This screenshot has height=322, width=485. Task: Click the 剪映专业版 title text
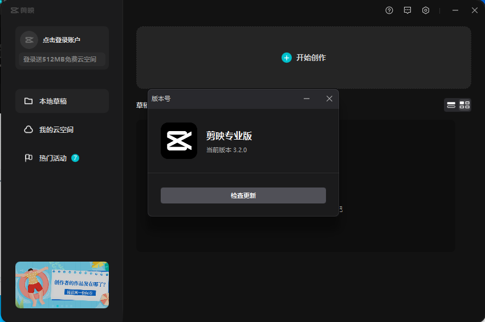(229, 136)
